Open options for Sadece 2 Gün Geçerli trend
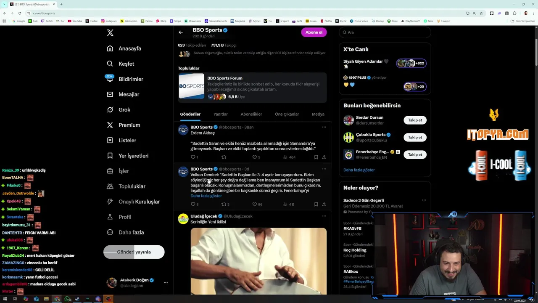Viewport: 538px width, 303px height. 424,200
